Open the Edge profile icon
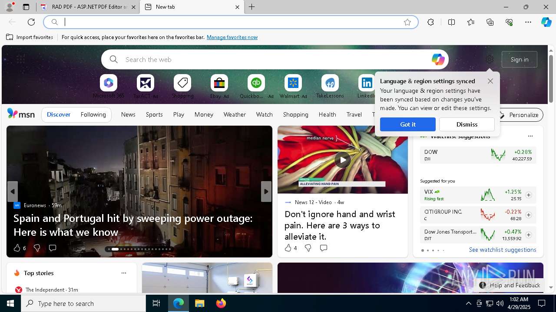 [10, 7]
